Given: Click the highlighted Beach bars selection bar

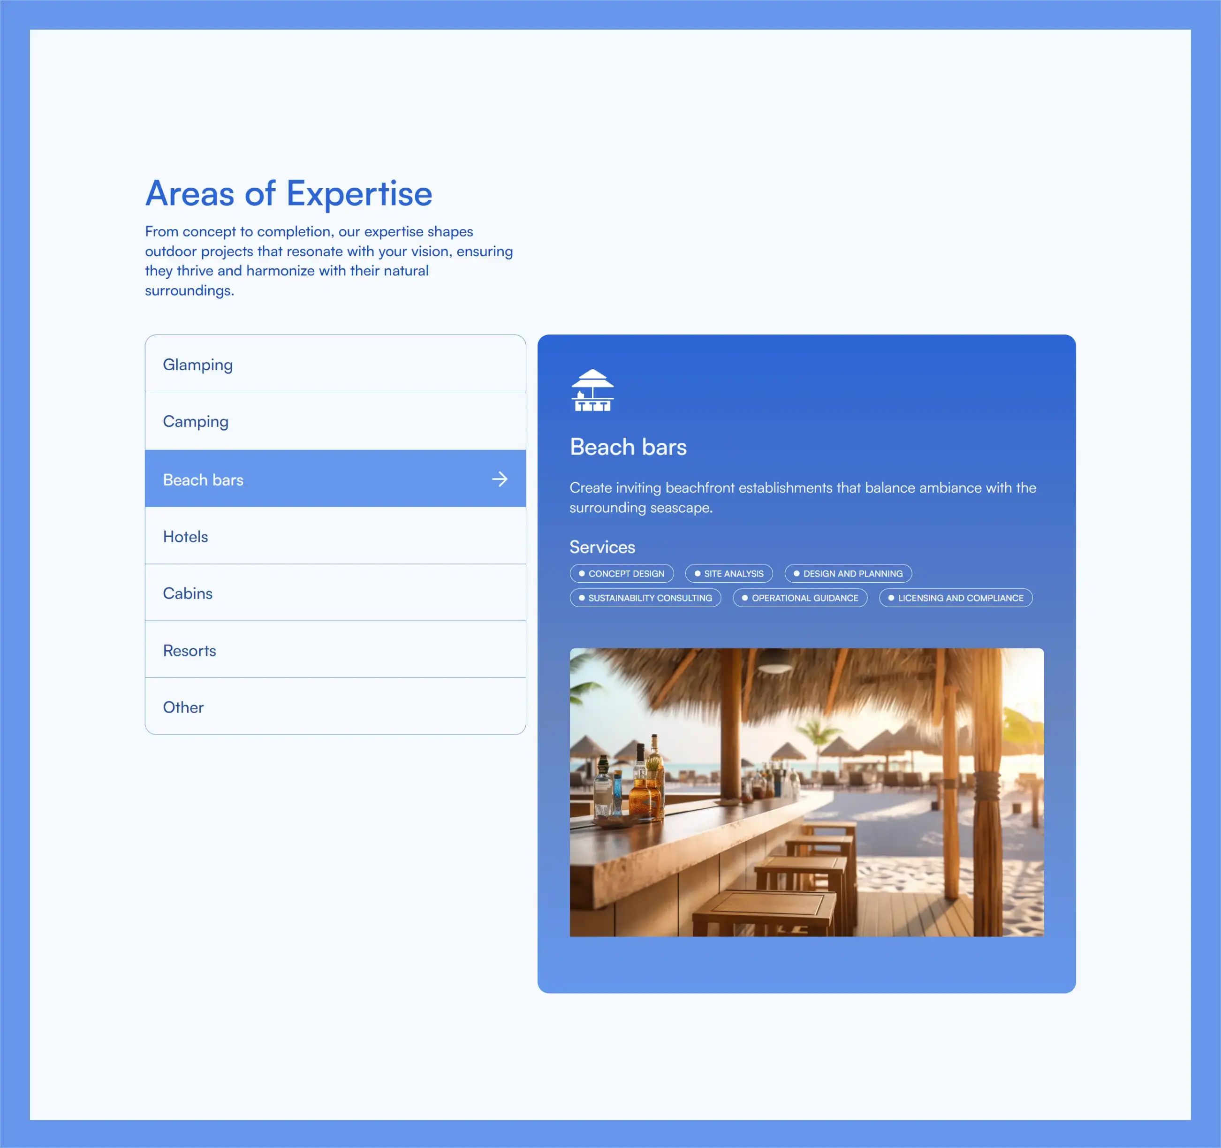Looking at the screenshot, I should coord(335,479).
